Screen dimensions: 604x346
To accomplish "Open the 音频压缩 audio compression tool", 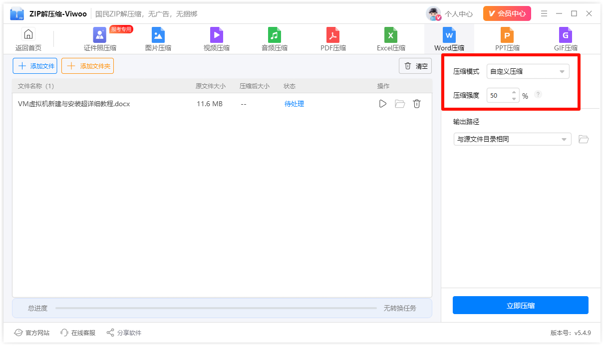I will click(275, 39).
